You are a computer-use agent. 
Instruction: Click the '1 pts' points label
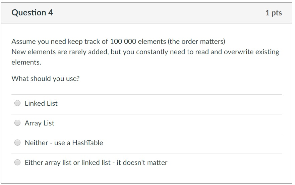[x=273, y=13]
